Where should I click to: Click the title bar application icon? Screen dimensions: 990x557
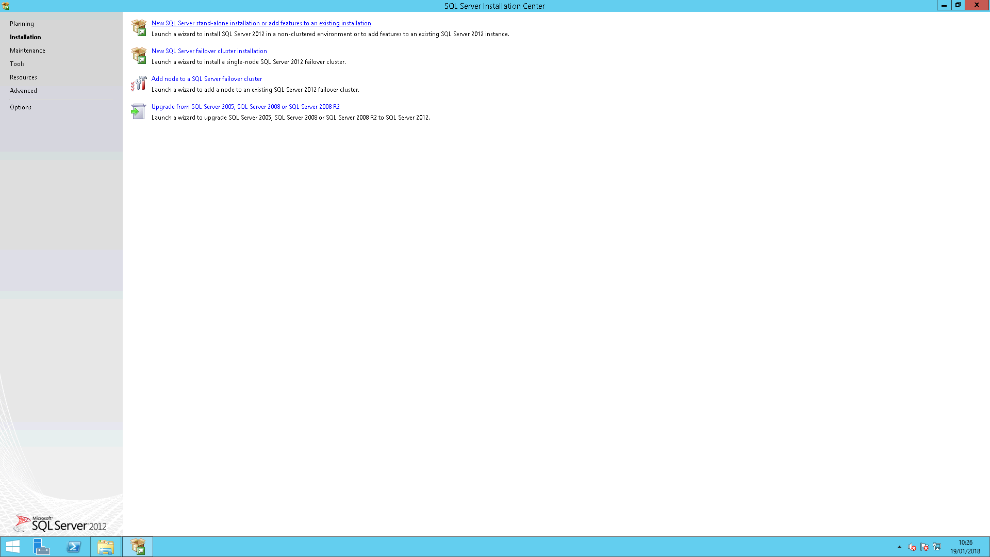(x=6, y=6)
